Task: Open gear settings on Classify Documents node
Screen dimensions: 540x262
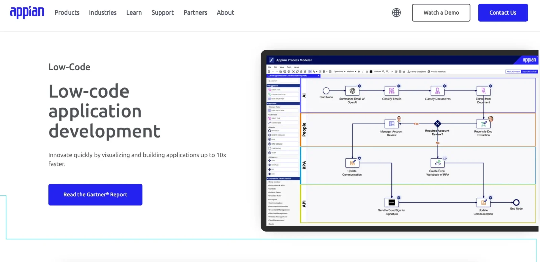Action: (444, 86)
